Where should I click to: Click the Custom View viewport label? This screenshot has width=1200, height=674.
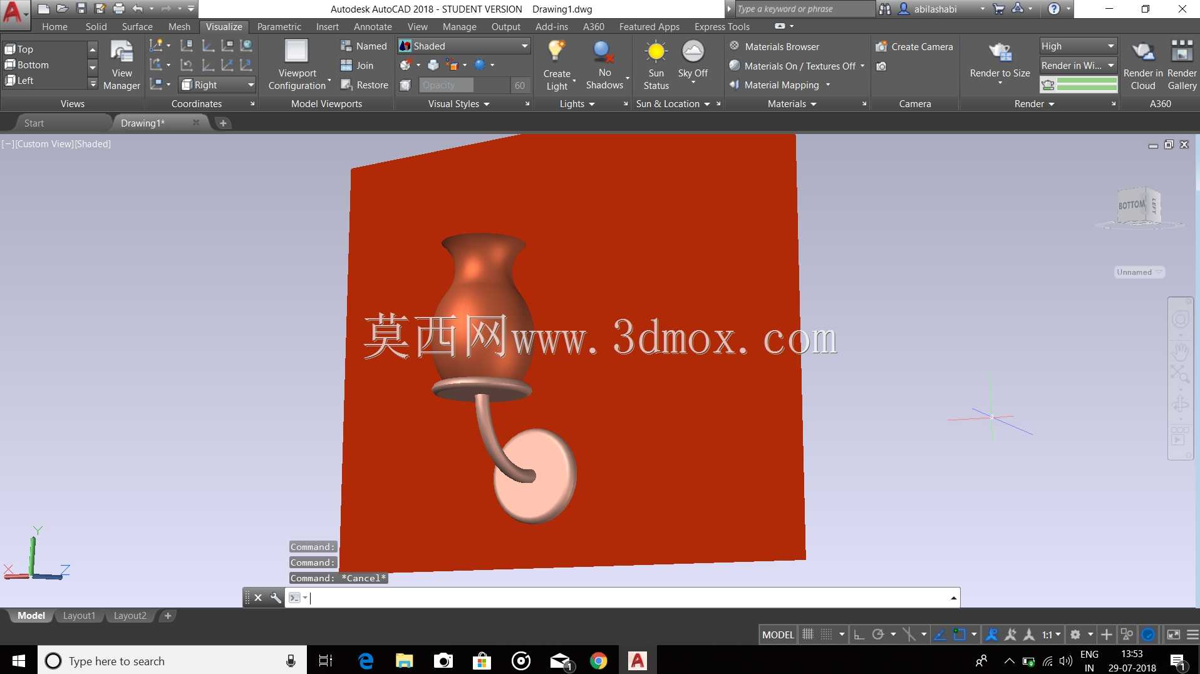coord(44,144)
